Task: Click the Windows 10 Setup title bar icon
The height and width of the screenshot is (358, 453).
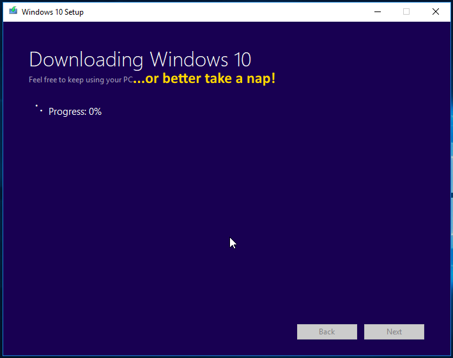Action: tap(13, 11)
